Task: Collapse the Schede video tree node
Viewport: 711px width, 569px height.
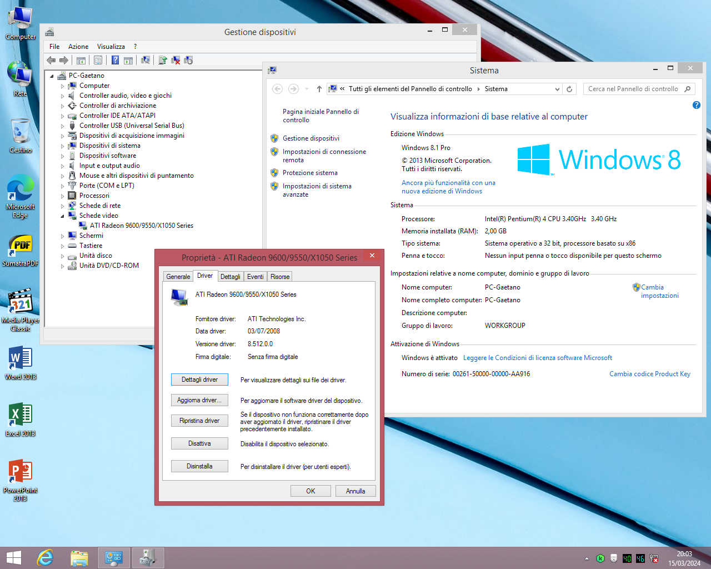Action: click(x=62, y=216)
